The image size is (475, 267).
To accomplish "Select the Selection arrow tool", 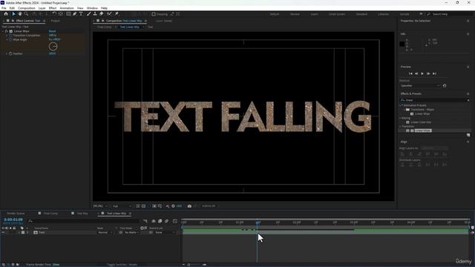I will click(x=13, y=14).
